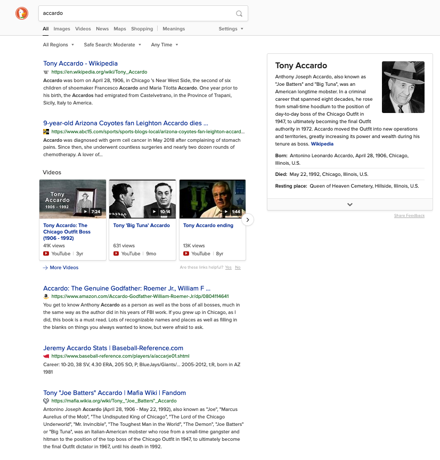Viewport: 440px width, 460px height.
Task: Click the Amazon favicon beside the book result
Action: coord(46,296)
